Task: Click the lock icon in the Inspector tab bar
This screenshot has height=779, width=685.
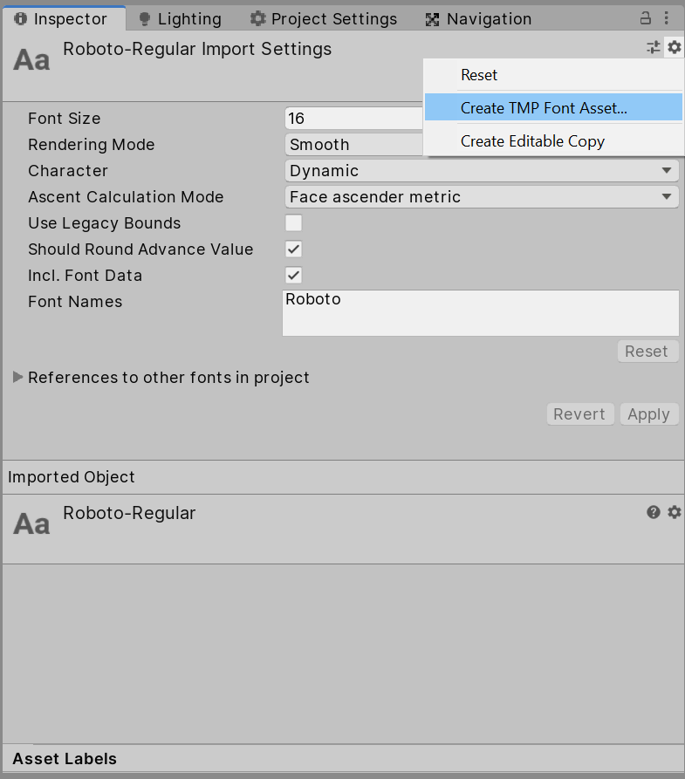Action: pyautogui.click(x=646, y=17)
